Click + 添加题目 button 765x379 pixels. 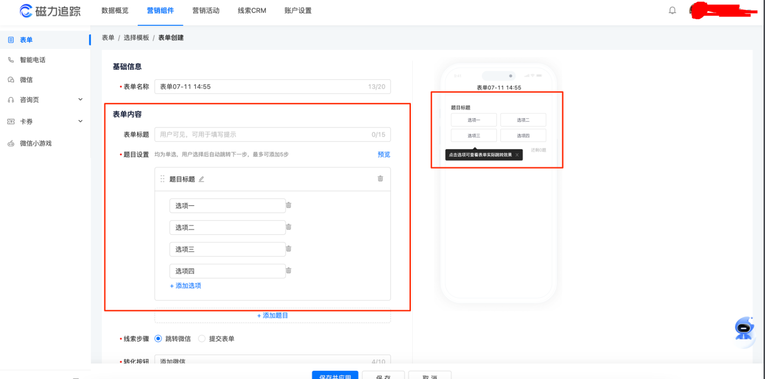(x=273, y=316)
